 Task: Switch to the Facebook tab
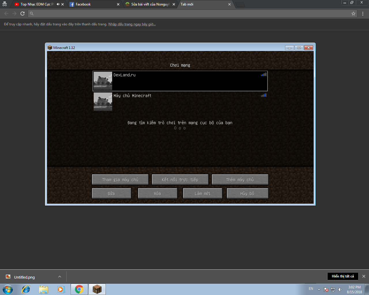coord(94,4)
